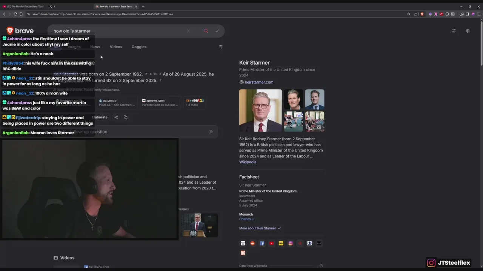Viewport: 483px width, 271px height.
Task: Toggle the browser sidebar panel
Action: pos(468,14)
